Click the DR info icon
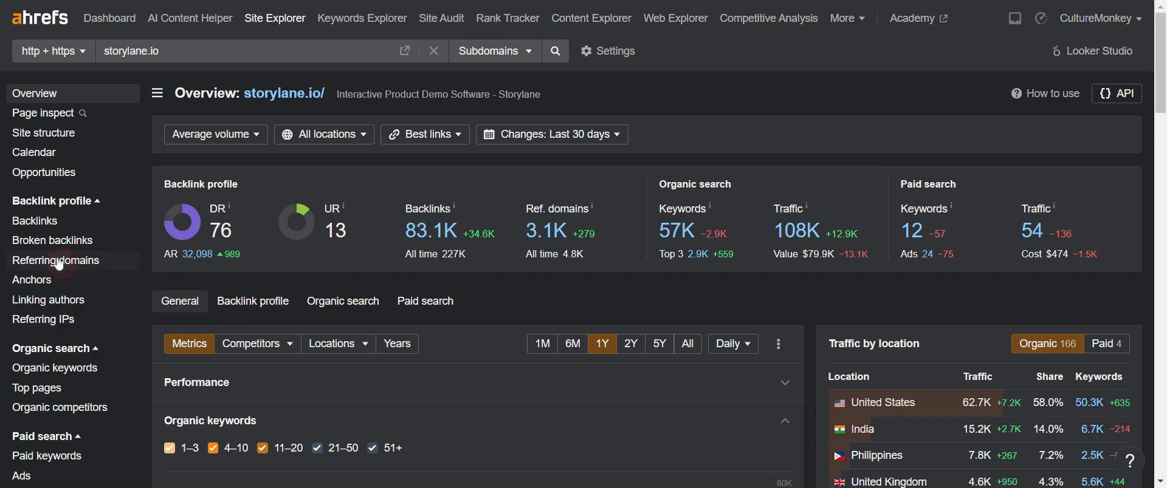This screenshot has height=488, width=1167. (229, 206)
